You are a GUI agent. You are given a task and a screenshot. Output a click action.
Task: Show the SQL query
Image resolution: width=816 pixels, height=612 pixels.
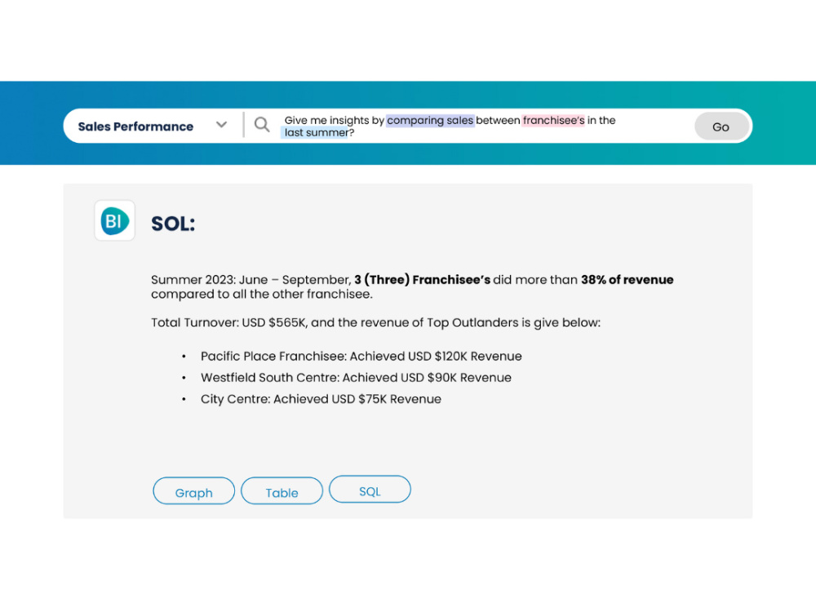[x=370, y=490]
